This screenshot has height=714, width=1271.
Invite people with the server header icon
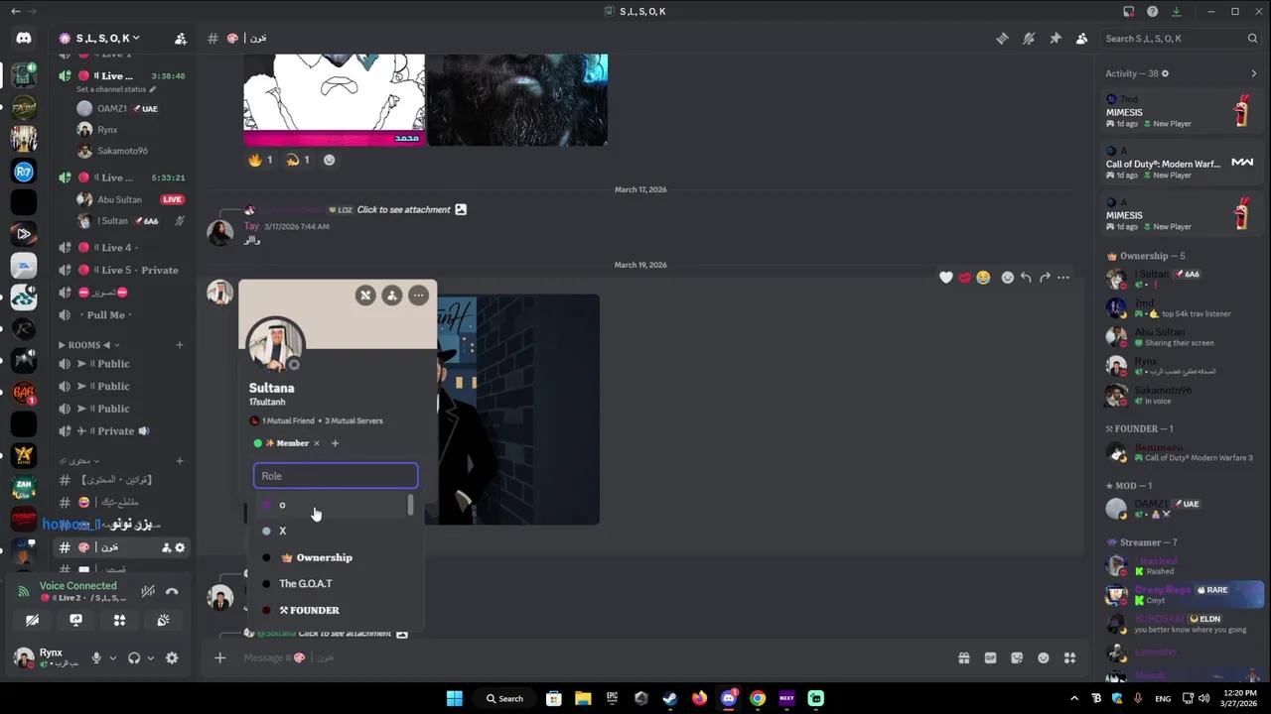[180, 38]
